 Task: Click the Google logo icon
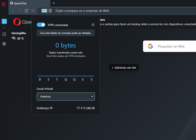150,46
